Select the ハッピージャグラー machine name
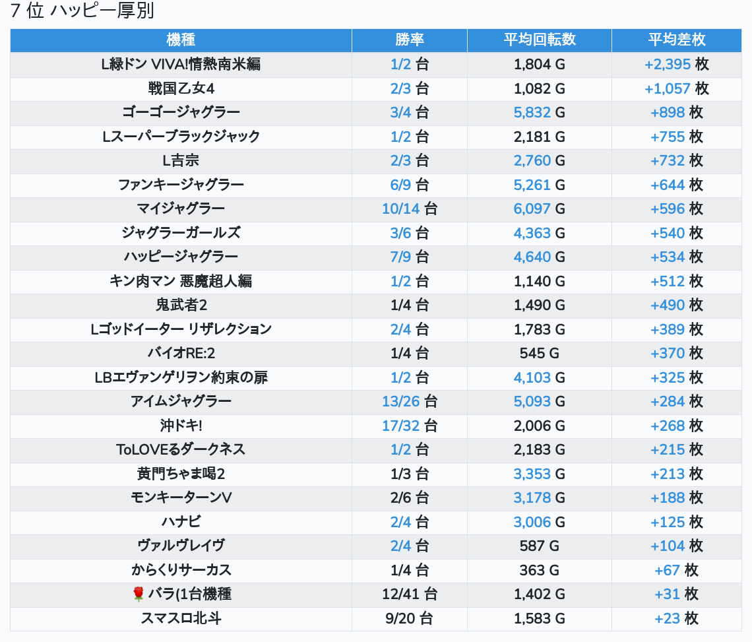 [181, 257]
